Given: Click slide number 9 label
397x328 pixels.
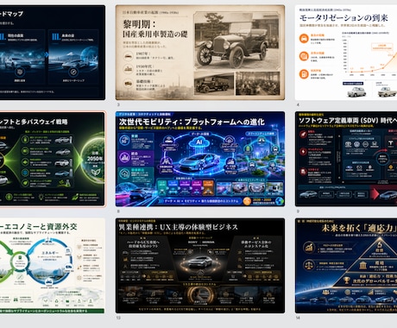Looking at the screenshot, I should click(x=298, y=211).
